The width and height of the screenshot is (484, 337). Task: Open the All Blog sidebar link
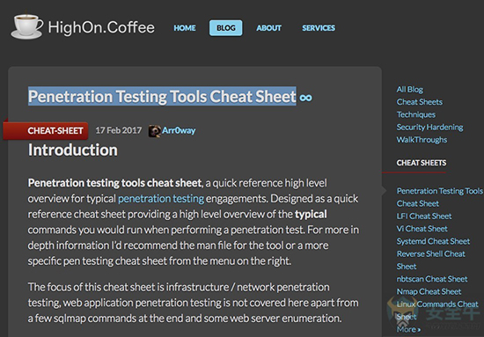click(409, 90)
